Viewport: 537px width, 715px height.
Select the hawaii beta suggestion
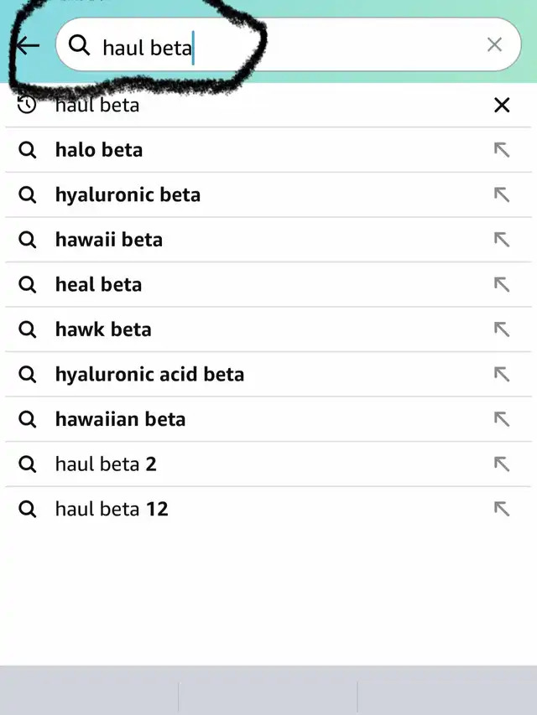268,240
